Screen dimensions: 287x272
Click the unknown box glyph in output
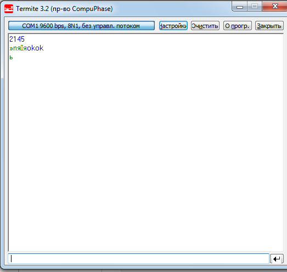[22, 48]
